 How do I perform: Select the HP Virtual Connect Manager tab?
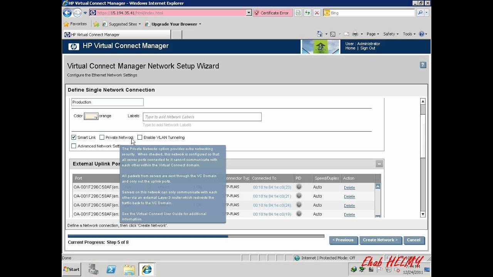click(117, 35)
